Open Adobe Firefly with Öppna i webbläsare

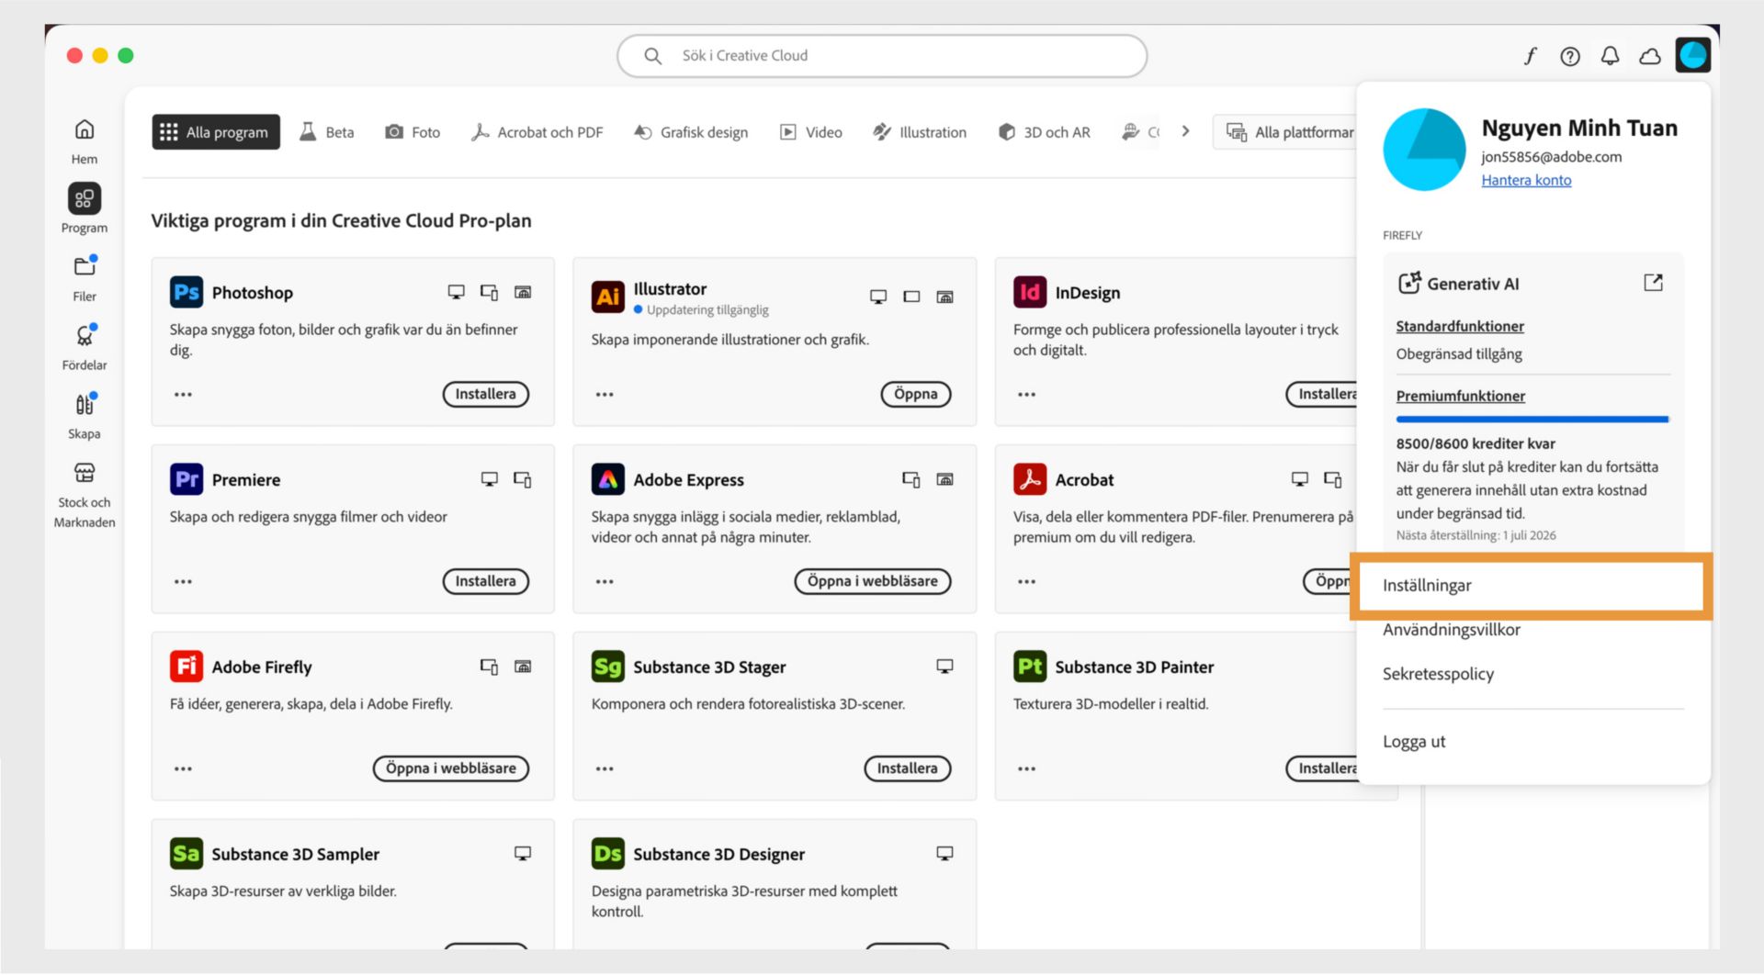(x=451, y=768)
